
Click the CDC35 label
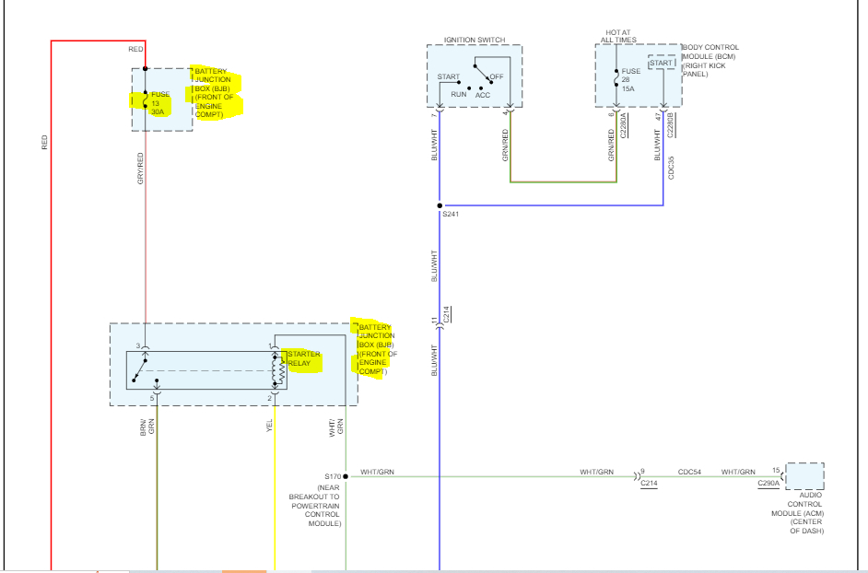click(x=671, y=168)
